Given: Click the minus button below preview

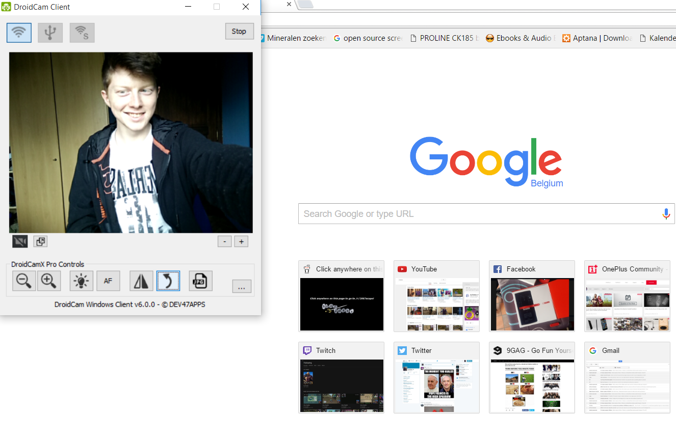Looking at the screenshot, I should (x=224, y=241).
